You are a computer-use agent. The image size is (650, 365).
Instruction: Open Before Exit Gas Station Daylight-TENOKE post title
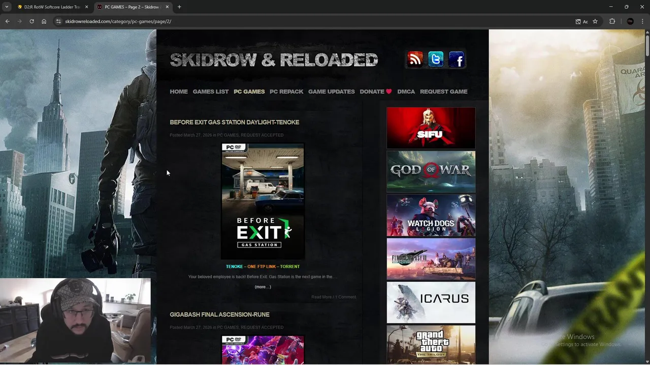click(x=235, y=122)
